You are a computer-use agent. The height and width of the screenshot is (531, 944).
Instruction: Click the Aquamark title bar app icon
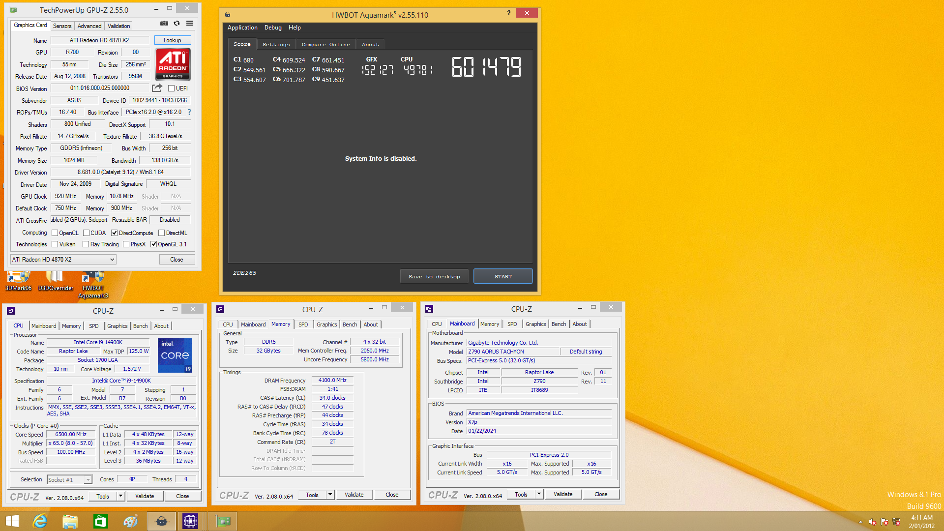point(228,15)
